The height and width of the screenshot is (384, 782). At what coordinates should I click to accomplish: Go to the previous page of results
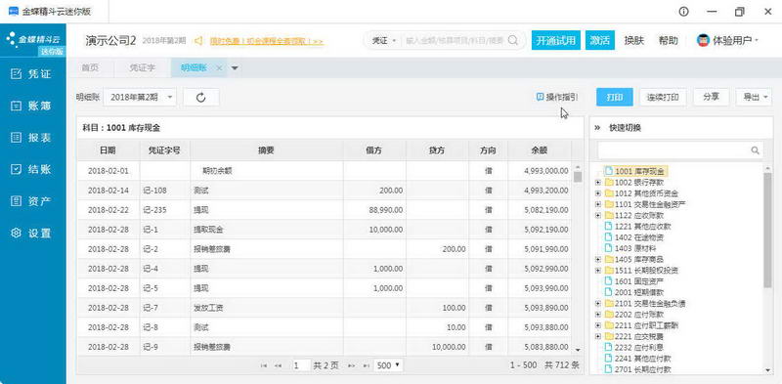(278, 365)
